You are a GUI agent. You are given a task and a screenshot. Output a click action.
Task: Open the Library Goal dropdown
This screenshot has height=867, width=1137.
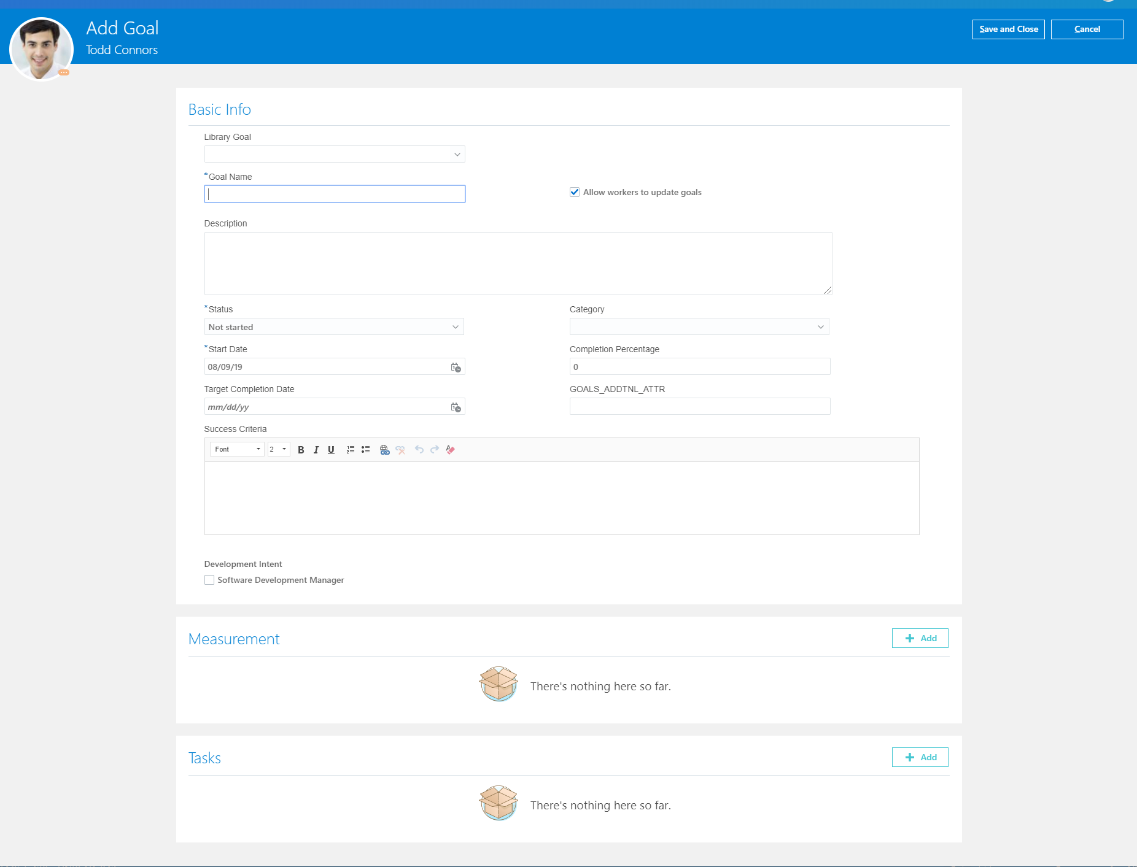pos(457,154)
